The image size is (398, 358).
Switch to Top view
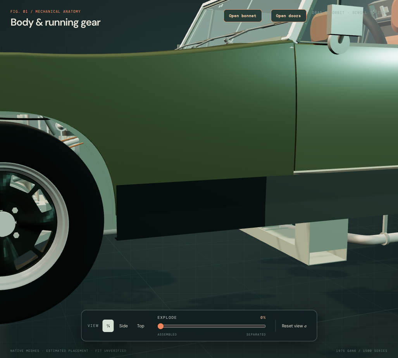(x=141, y=326)
